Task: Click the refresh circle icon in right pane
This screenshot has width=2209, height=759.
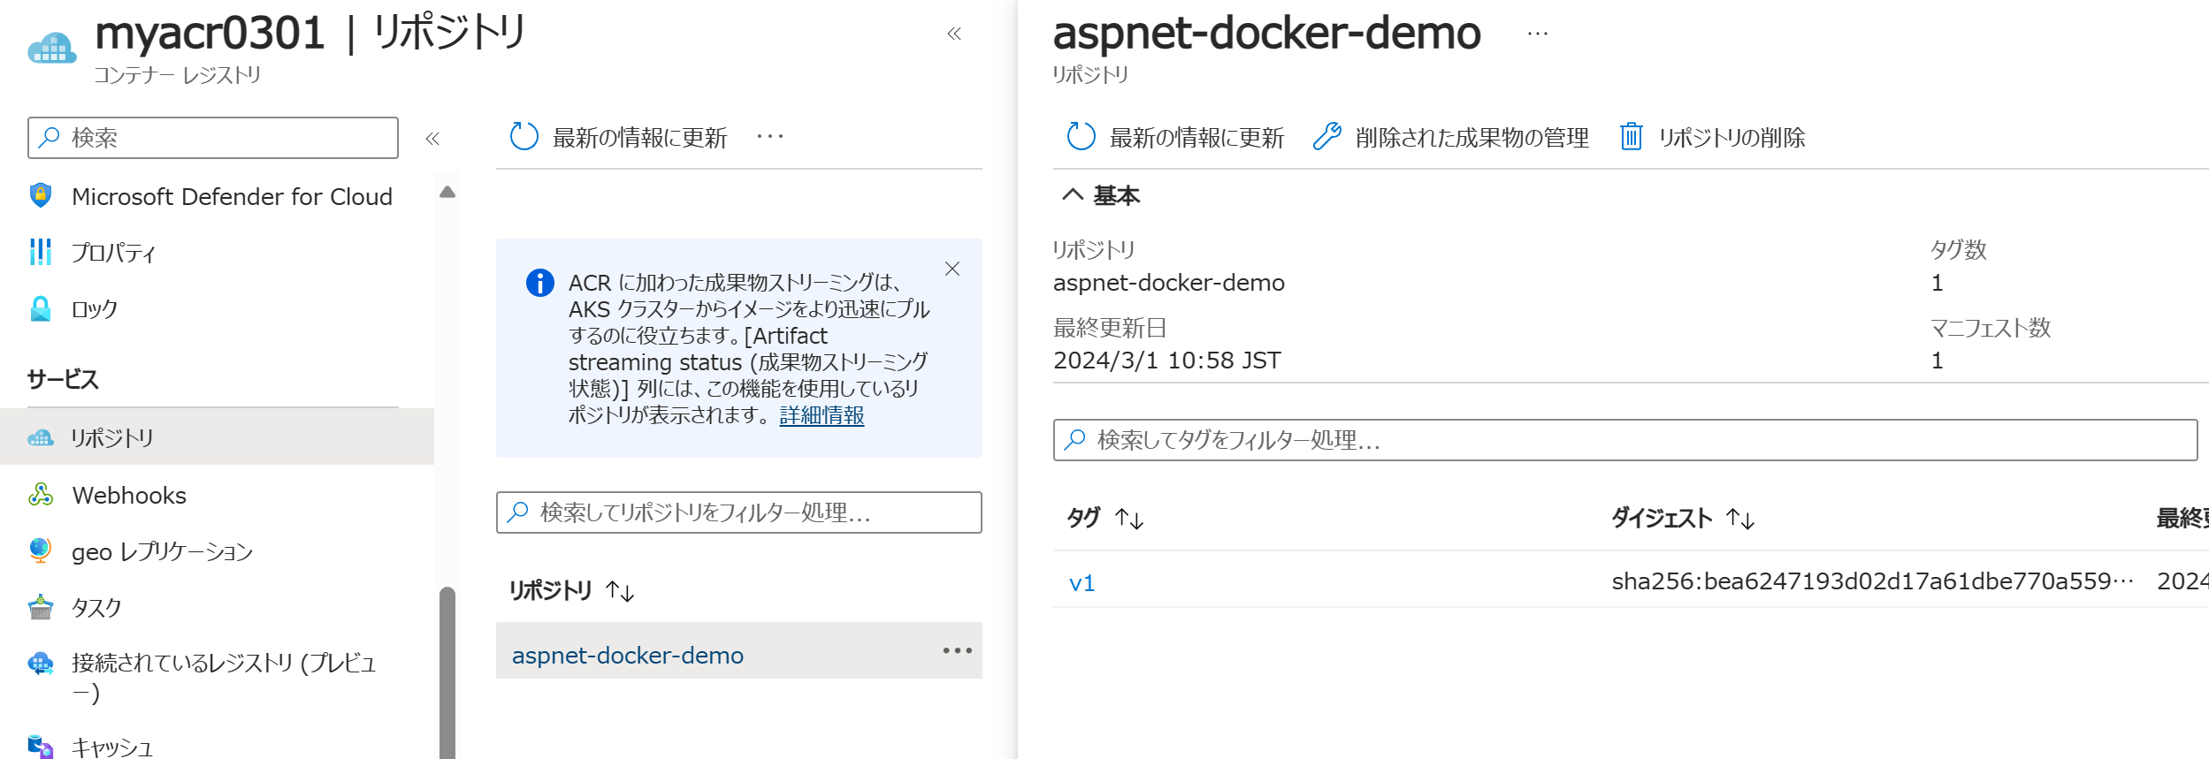Action: pos(1082,136)
